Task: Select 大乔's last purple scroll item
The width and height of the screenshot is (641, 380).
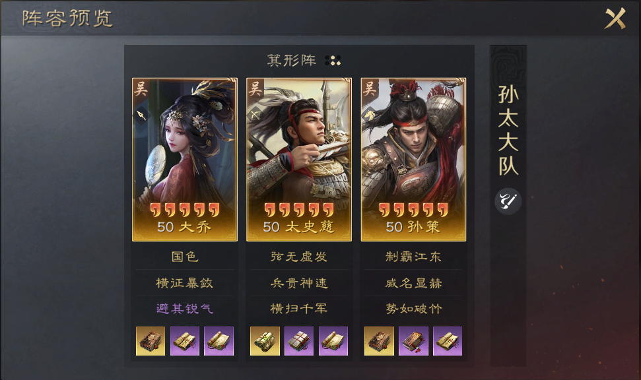Action: click(219, 341)
